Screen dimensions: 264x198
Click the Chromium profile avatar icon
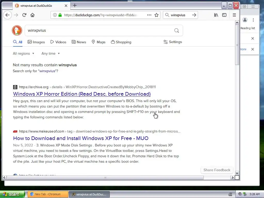245,20
